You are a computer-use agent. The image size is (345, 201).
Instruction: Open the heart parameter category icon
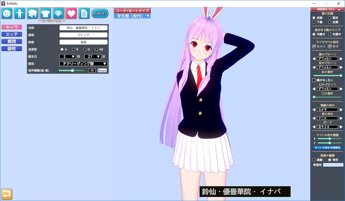(71, 13)
